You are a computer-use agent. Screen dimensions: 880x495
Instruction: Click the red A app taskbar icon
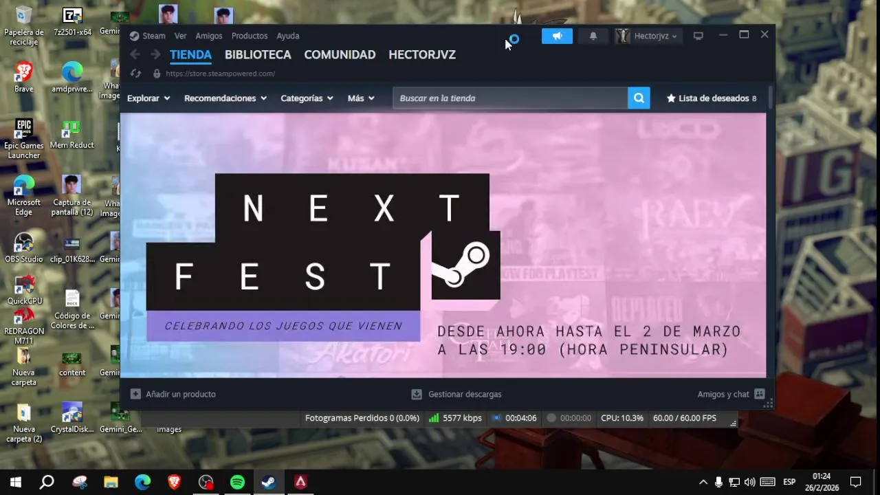click(x=300, y=482)
